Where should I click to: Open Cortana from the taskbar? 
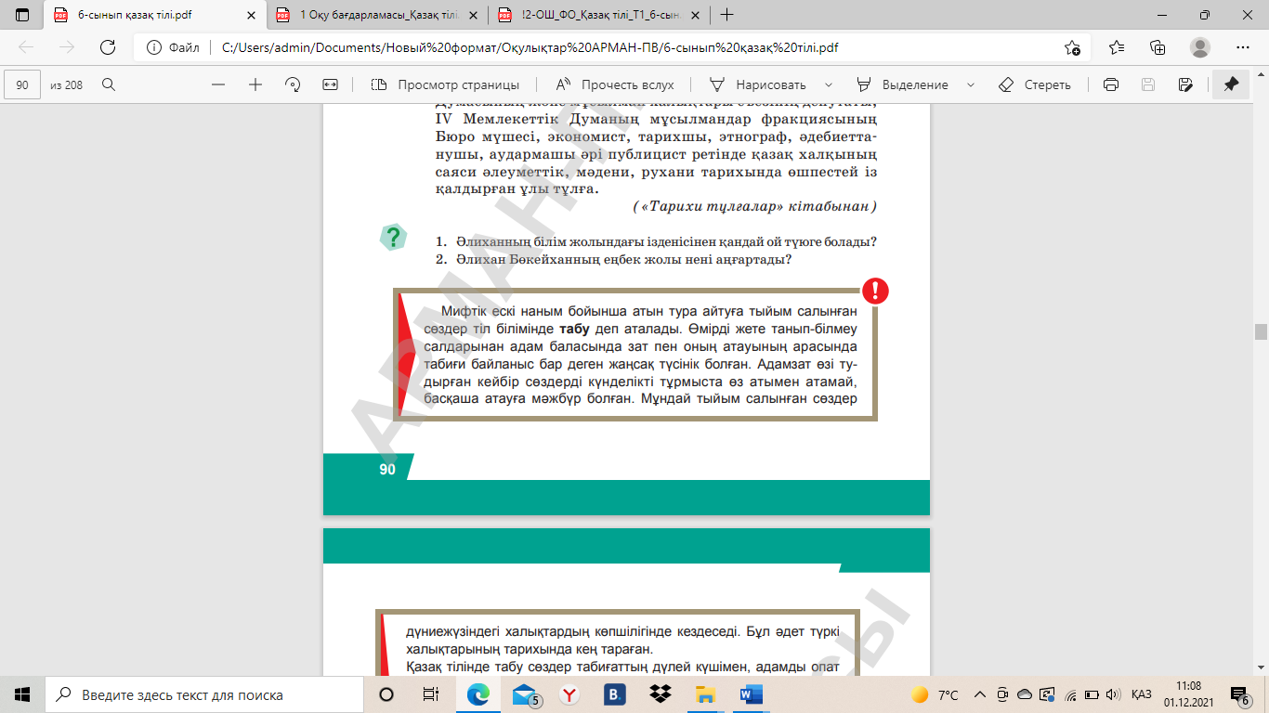coord(386,694)
